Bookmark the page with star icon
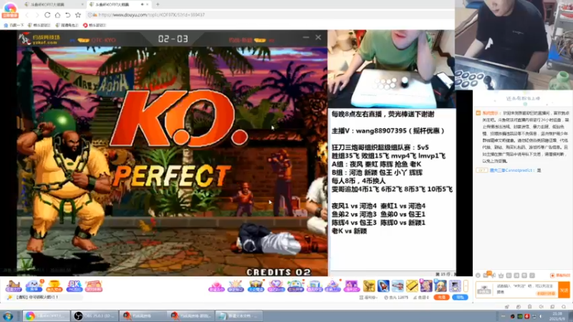The height and width of the screenshot is (322, 573). [78, 15]
